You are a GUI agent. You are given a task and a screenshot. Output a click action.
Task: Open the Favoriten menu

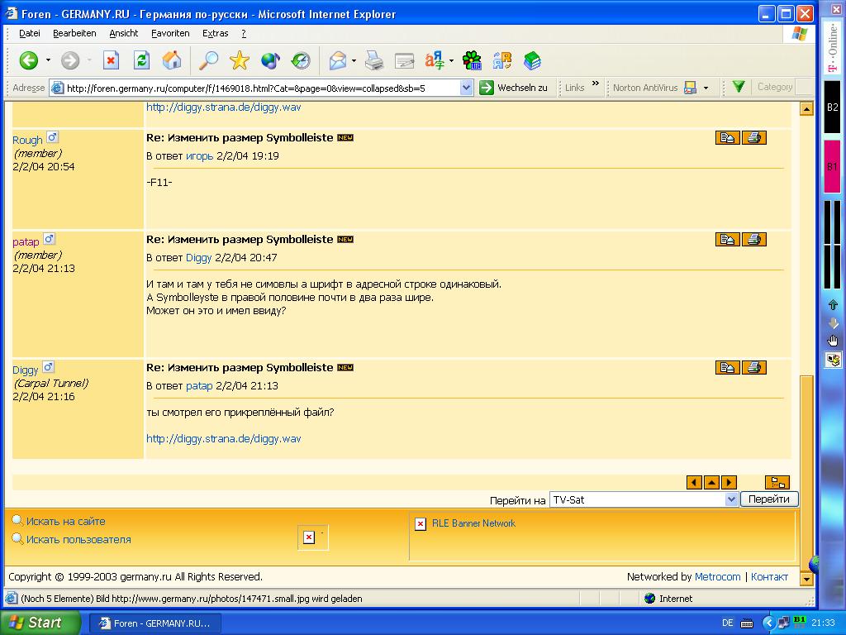tap(170, 33)
